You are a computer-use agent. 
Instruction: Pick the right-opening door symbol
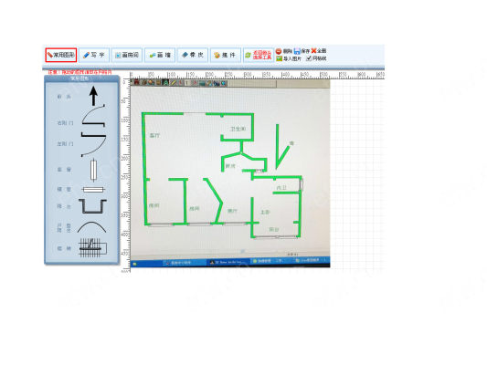pos(93,116)
